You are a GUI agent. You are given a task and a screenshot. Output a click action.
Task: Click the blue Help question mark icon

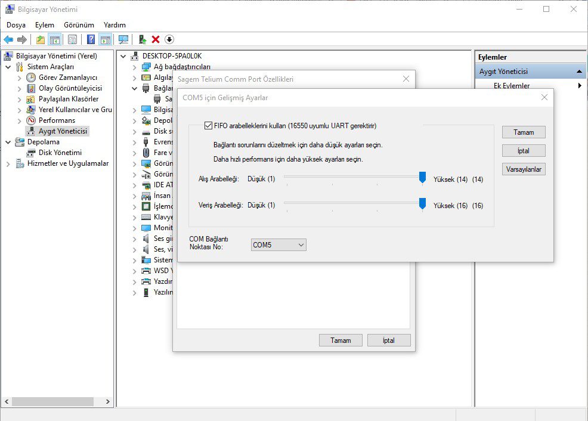coord(91,39)
